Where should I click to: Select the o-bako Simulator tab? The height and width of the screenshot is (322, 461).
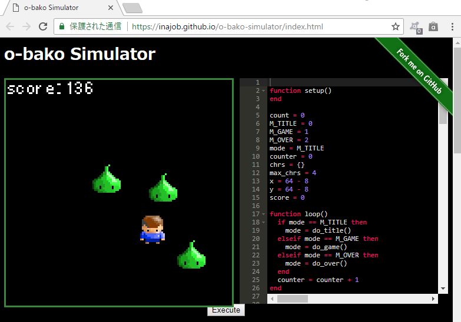coord(62,8)
